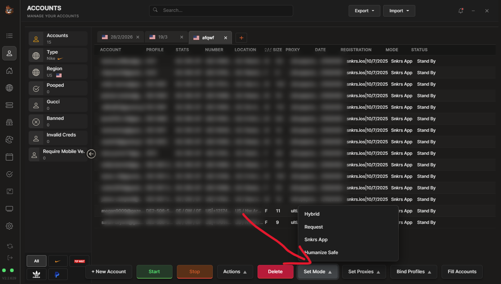Screen dimensions: 501x284
Task: Collapse the filter panel with arrow button
Action: [91, 154]
